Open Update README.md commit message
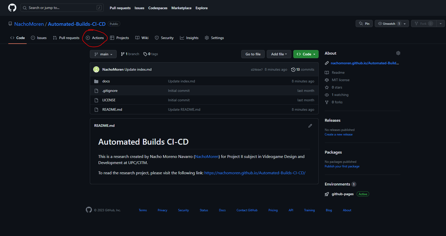446x236 pixels. point(184,110)
